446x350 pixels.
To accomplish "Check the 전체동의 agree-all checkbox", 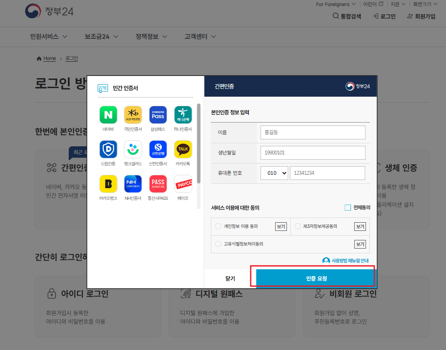I will (348, 207).
